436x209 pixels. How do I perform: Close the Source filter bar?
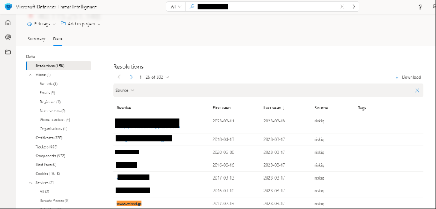click(x=417, y=91)
